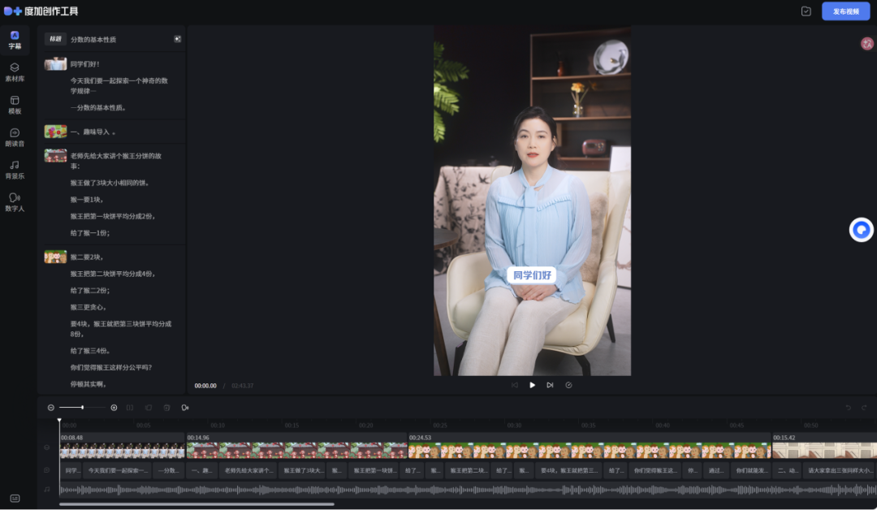Click the thumbnail beside 老师先给大家讲个猴王分饼的故事
This screenshot has width=877, height=510.
(x=55, y=155)
